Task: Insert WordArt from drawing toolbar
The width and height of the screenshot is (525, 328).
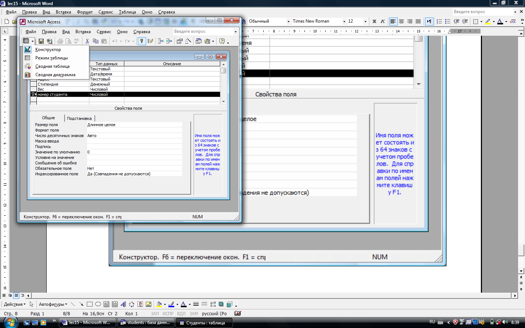Action: (x=123, y=304)
